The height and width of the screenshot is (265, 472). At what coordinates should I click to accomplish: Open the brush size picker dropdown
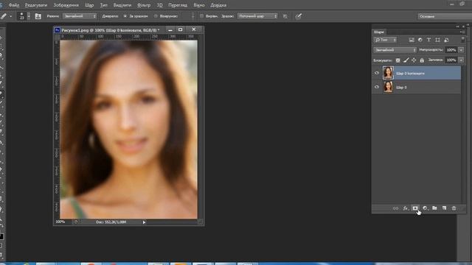coord(29,16)
